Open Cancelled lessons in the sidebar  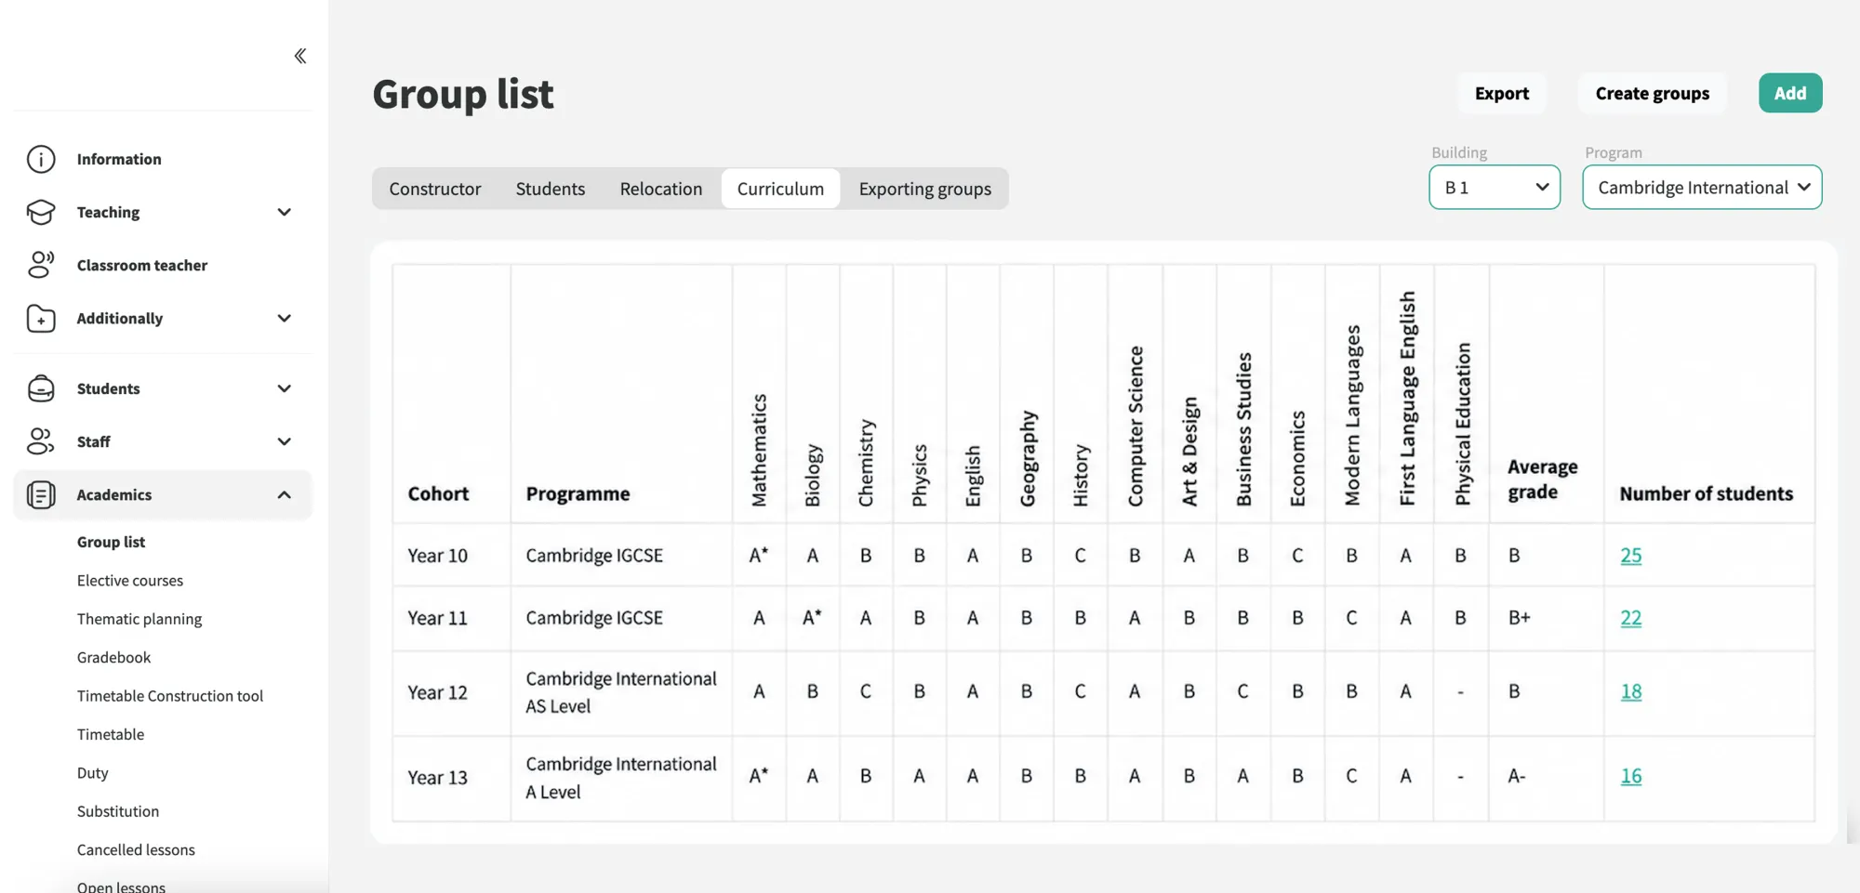(136, 850)
